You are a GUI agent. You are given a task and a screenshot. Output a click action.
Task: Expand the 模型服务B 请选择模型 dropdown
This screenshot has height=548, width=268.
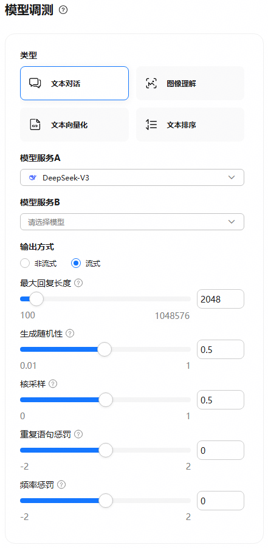click(132, 222)
